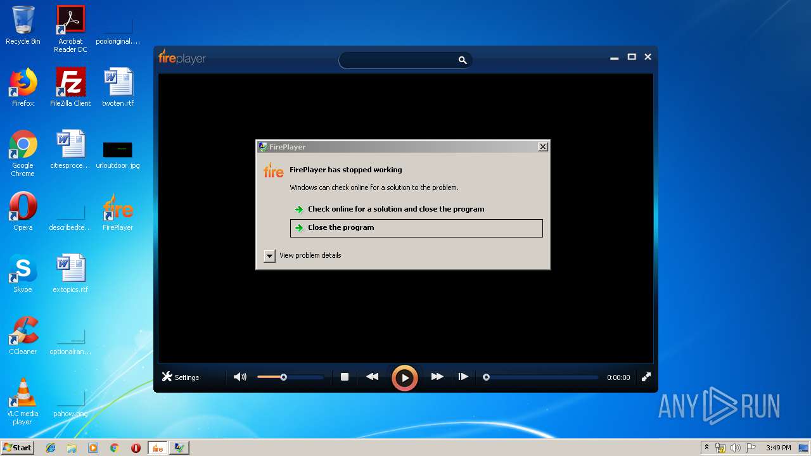Click the seek bar position knob

pyautogui.click(x=486, y=377)
